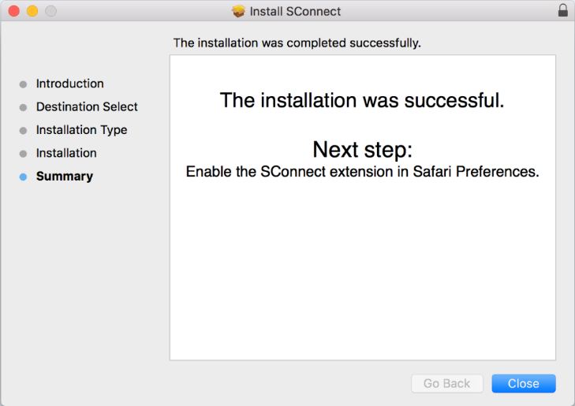Select the Summary step in sidebar
Viewport: 575px width, 406px height.
[65, 177]
